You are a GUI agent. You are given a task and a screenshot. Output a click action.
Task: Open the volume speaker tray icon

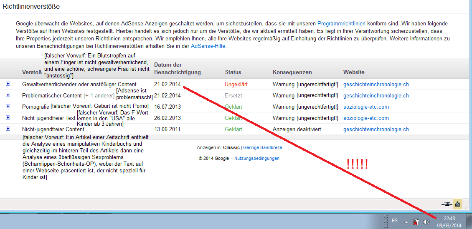426,222
